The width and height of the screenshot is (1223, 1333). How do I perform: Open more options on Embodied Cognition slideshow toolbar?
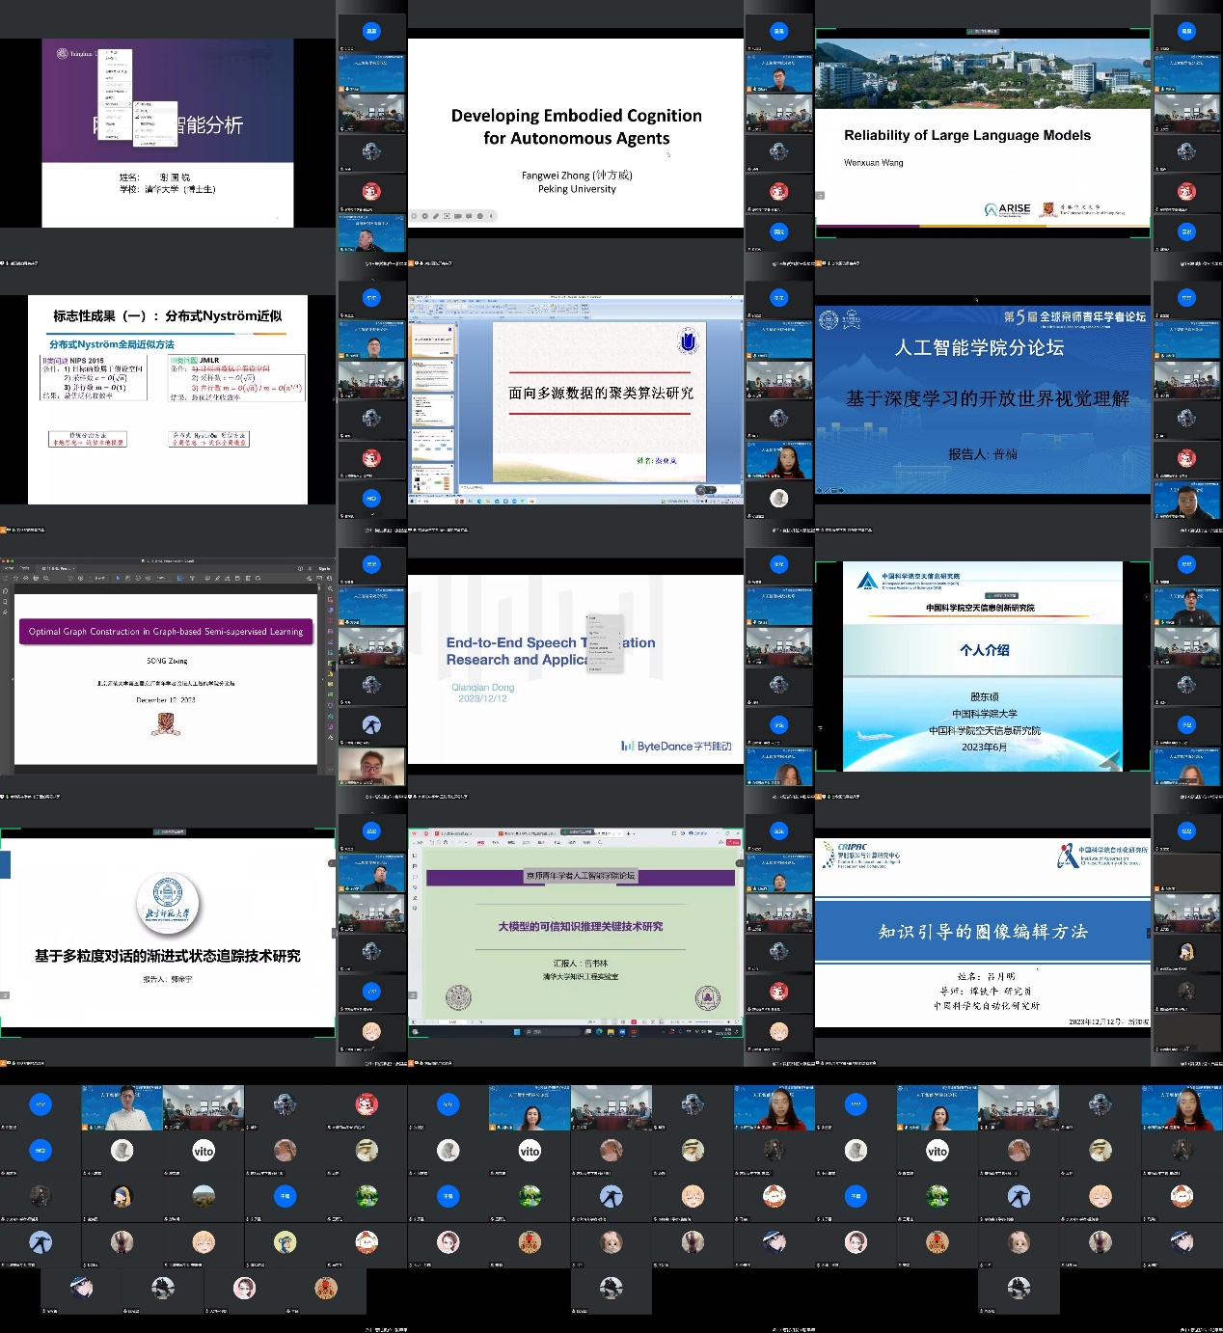(479, 216)
